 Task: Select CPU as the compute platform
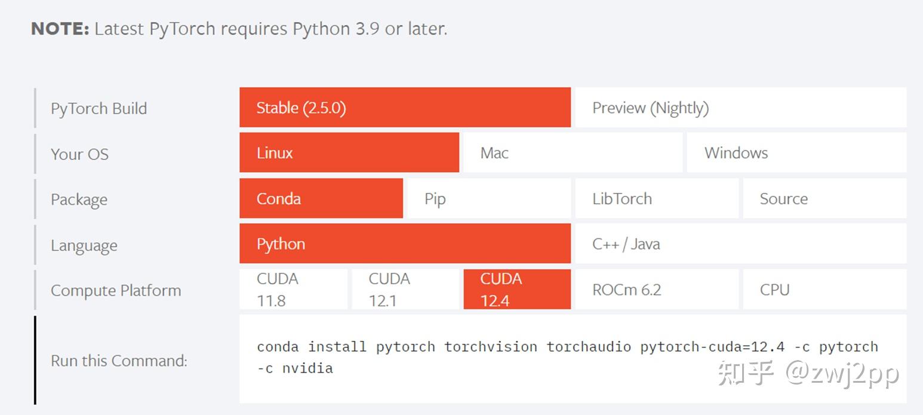824,289
